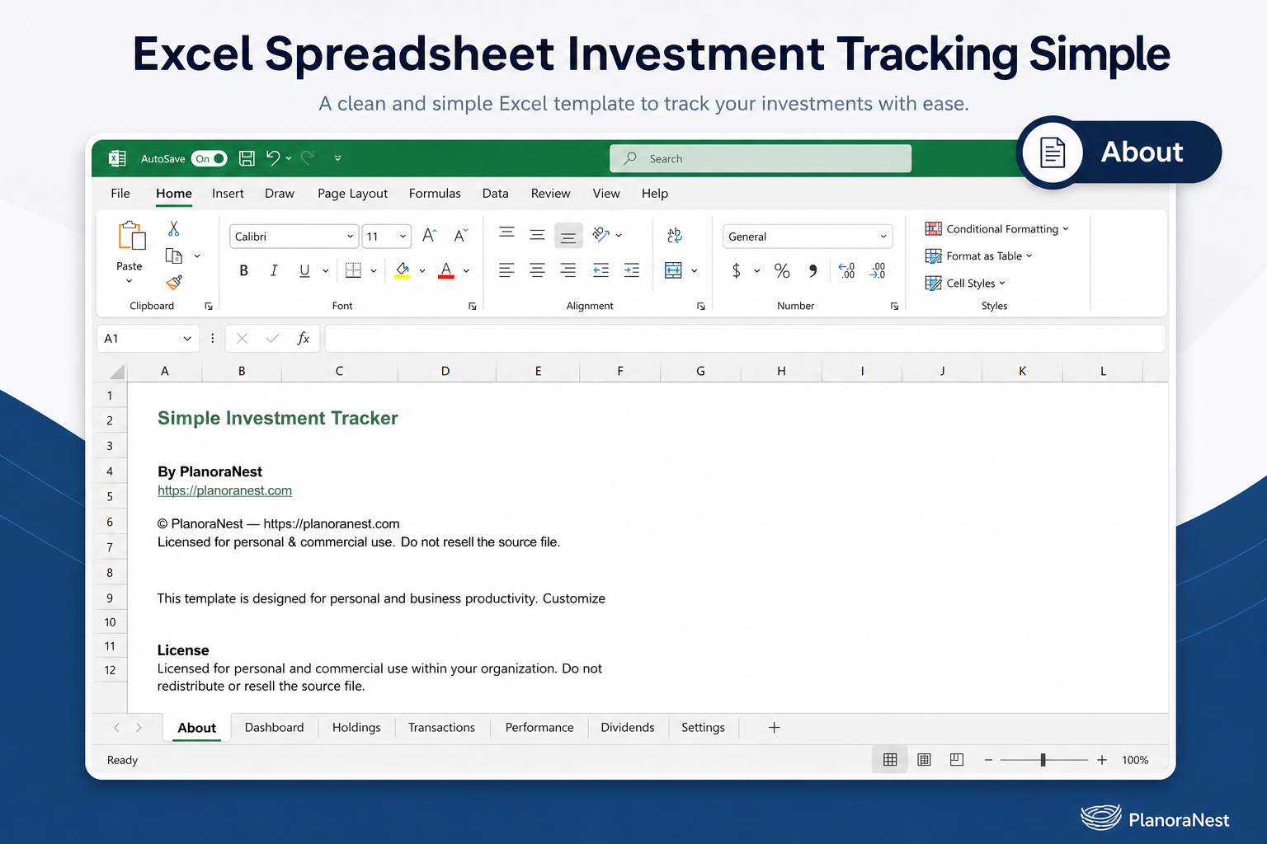Bottom align cell contents
This screenshot has width=1267, height=844.
pos(568,237)
